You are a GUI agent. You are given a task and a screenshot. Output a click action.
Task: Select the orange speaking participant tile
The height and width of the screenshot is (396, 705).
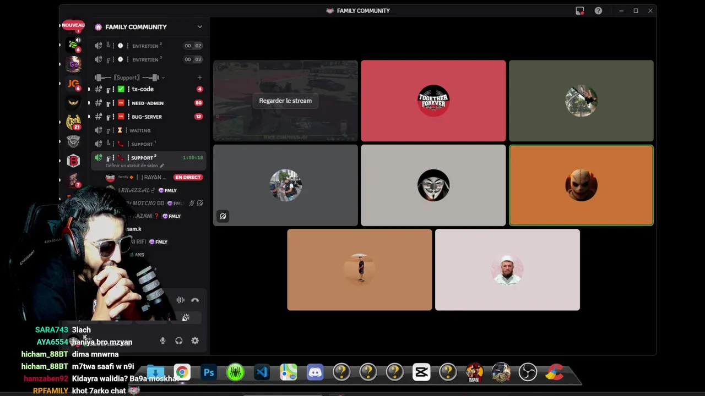click(581, 185)
